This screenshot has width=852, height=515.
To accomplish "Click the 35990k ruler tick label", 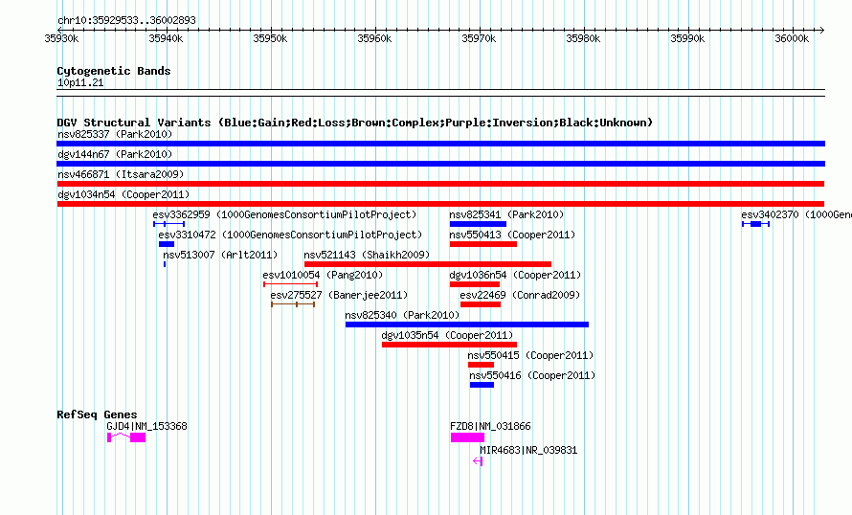I will (x=687, y=38).
